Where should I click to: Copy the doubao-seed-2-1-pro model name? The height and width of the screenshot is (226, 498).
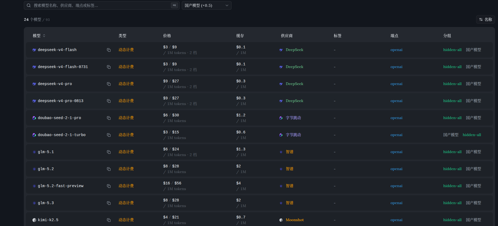pos(109,118)
